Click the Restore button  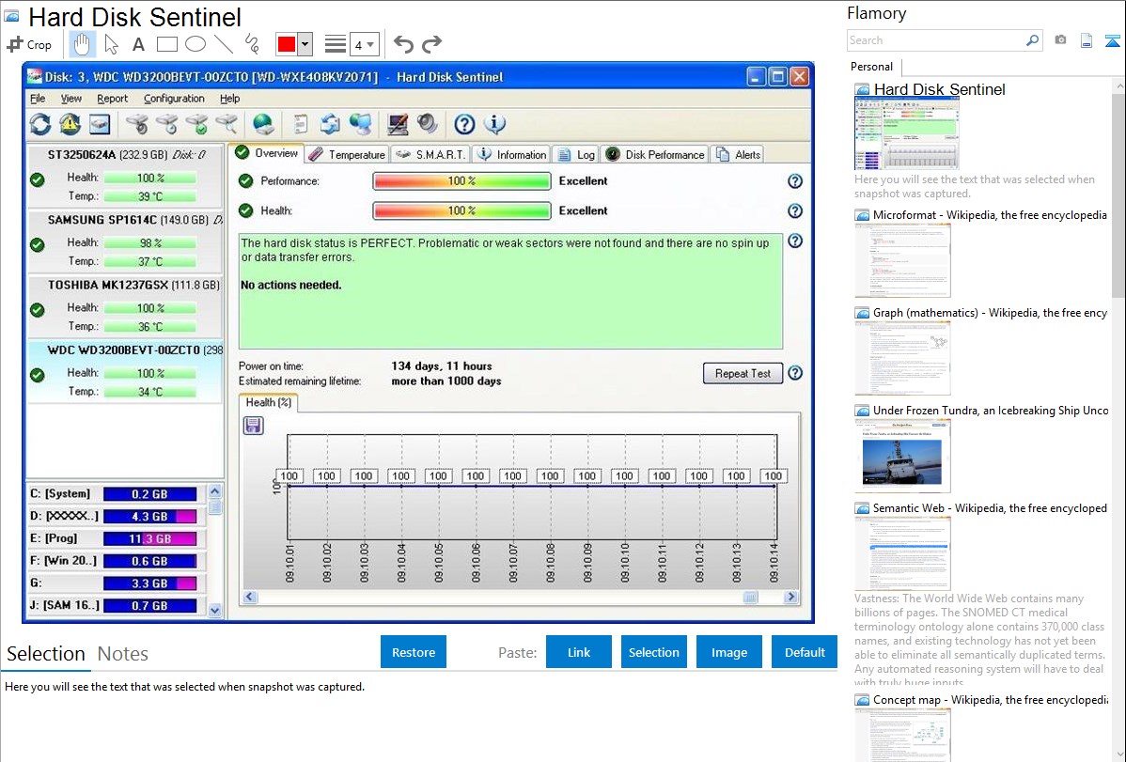point(414,652)
